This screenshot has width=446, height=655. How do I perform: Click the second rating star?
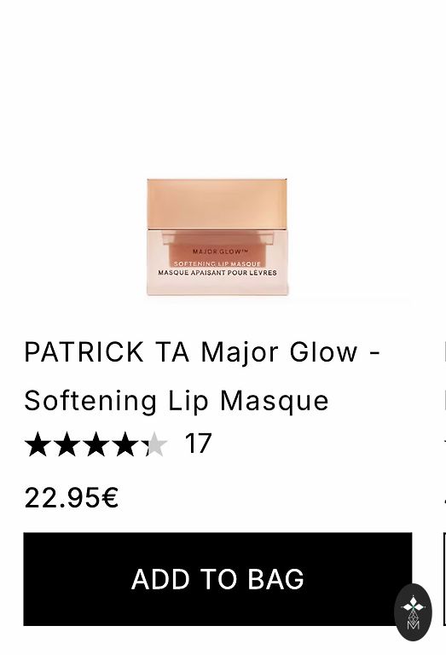point(67,444)
